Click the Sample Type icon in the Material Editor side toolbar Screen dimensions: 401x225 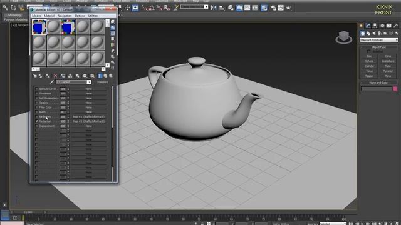click(x=113, y=22)
